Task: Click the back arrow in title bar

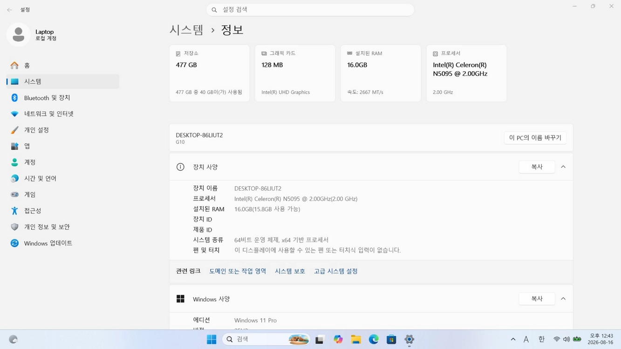Action: pyautogui.click(x=9, y=10)
